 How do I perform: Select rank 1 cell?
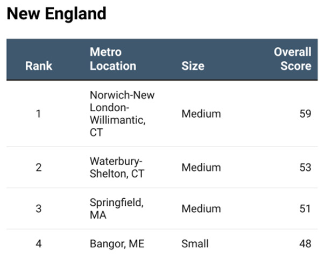click(38, 113)
